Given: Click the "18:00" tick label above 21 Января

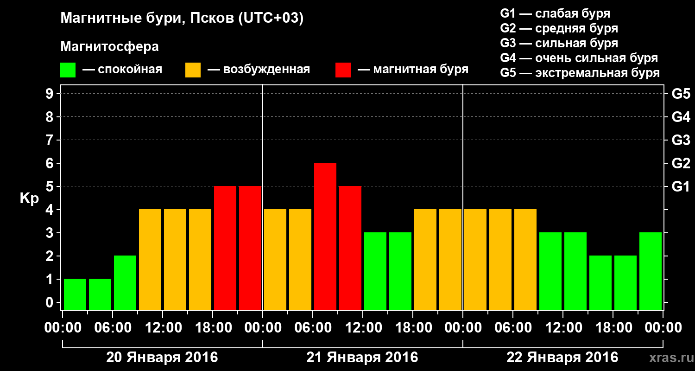Looking at the screenshot, I should (413, 328).
